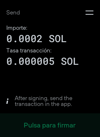
Task: Tap the Tasa transacción label
Action: point(29,50)
